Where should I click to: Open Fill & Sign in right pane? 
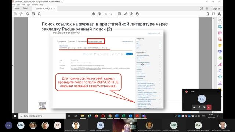[220, 83]
